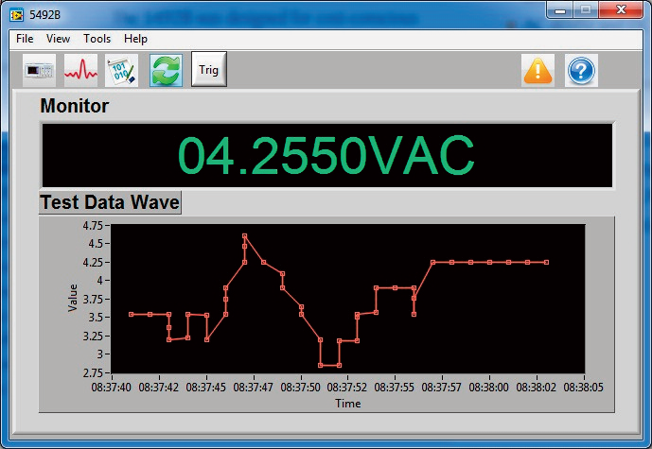Open the red waveform view icon
652x449 pixels.
[80, 70]
